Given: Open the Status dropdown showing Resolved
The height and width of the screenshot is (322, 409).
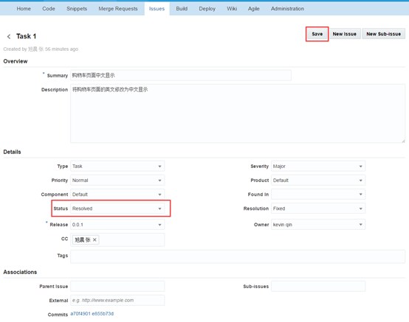Looking at the screenshot, I should click(x=117, y=209).
